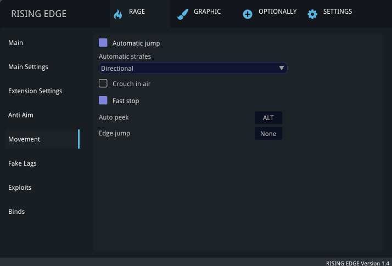Click the Crouch in air label text

click(132, 84)
